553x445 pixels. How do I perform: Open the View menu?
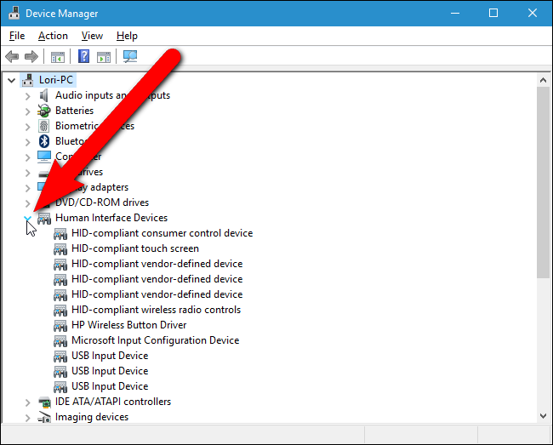92,36
